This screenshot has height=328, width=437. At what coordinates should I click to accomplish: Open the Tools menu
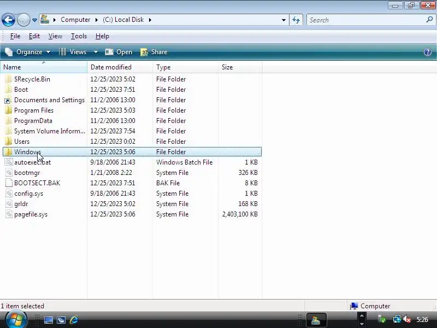pyautogui.click(x=79, y=36)
